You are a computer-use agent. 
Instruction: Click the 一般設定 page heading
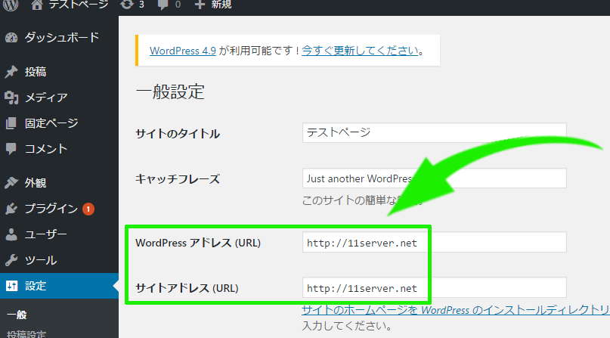click(170, 91)
